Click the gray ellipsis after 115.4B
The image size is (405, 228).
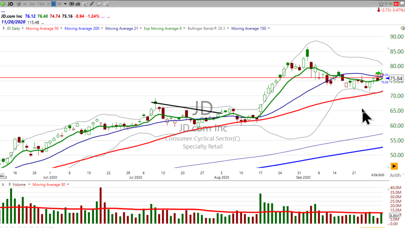[x=42, y=23]
